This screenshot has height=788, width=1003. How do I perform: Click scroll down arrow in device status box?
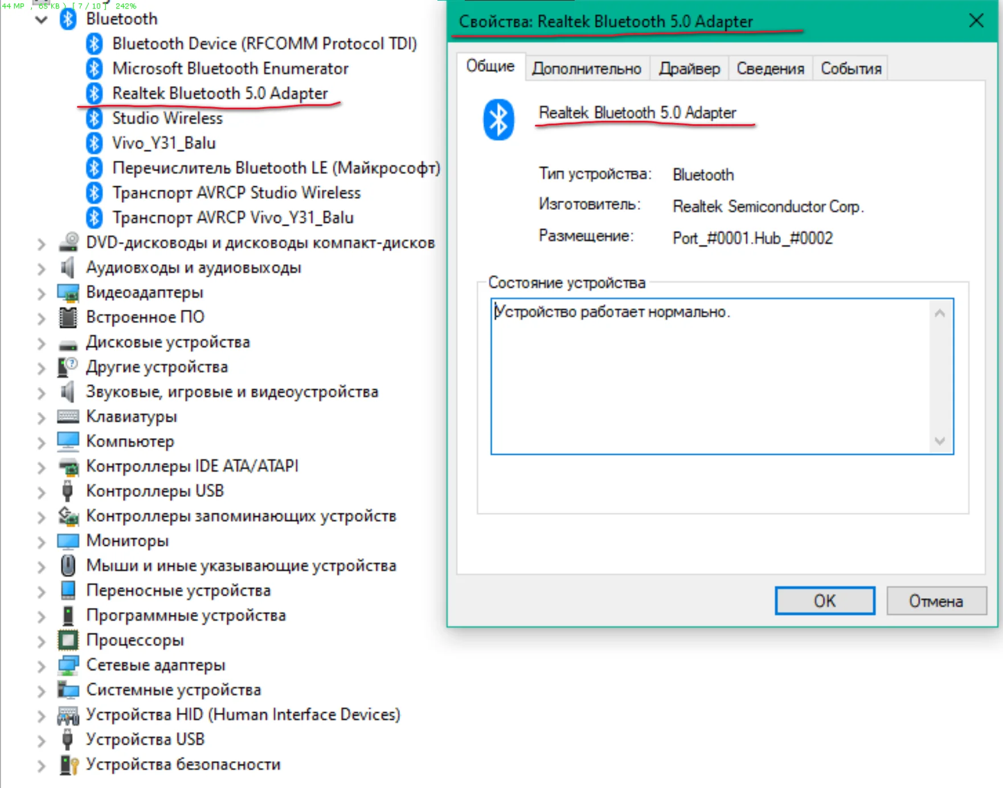pos(940,440)
